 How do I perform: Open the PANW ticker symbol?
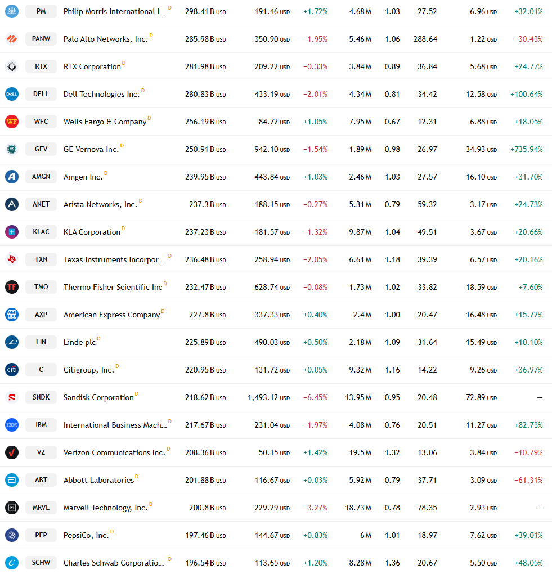pyautogui.click(x=41, y=39)
